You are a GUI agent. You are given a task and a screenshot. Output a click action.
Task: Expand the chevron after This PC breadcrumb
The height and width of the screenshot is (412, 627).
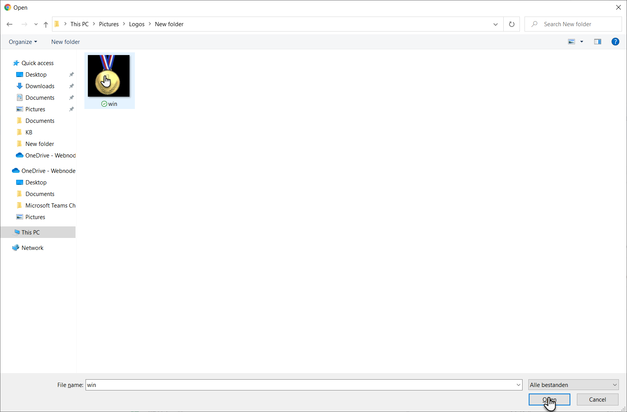pos(94,24)
